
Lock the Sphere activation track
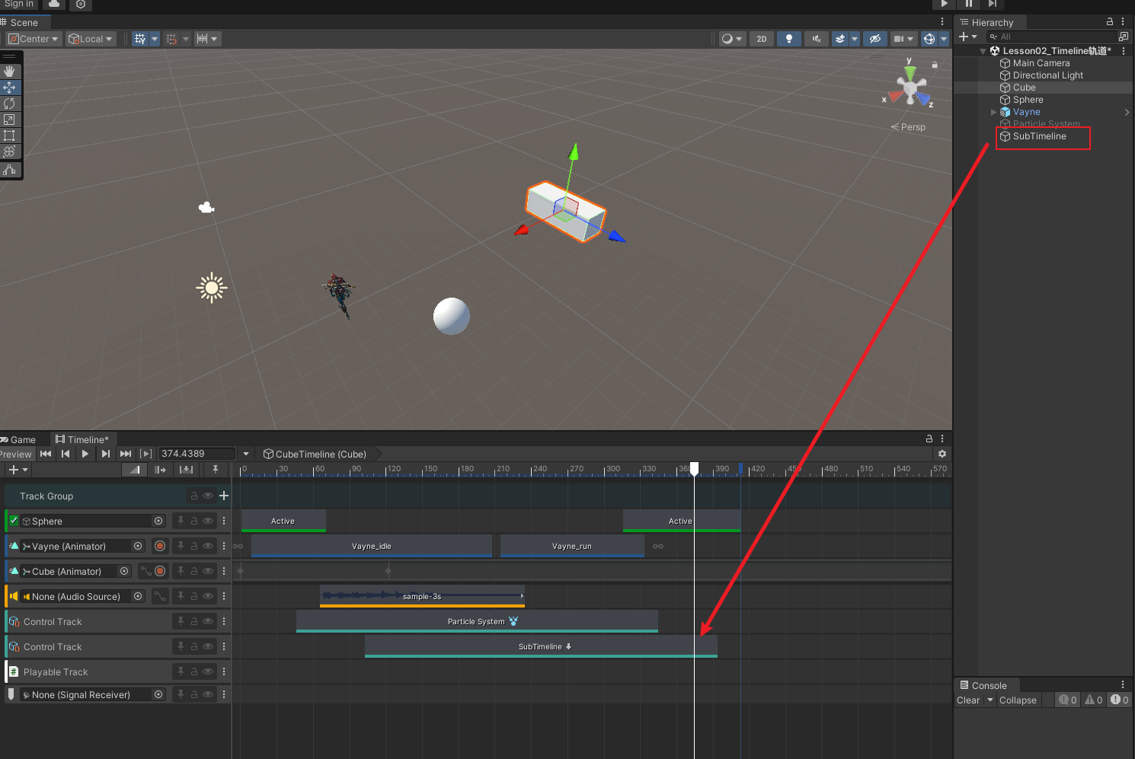tap(194, 521)
